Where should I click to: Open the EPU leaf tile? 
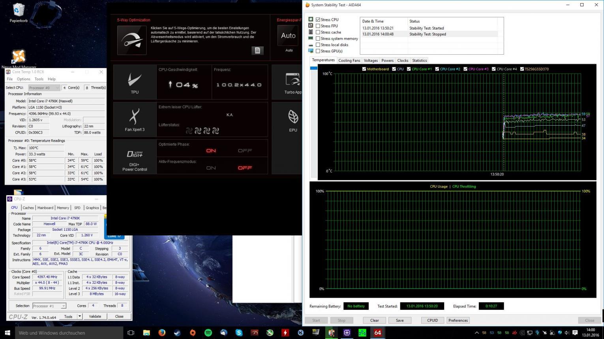(293, 120)
